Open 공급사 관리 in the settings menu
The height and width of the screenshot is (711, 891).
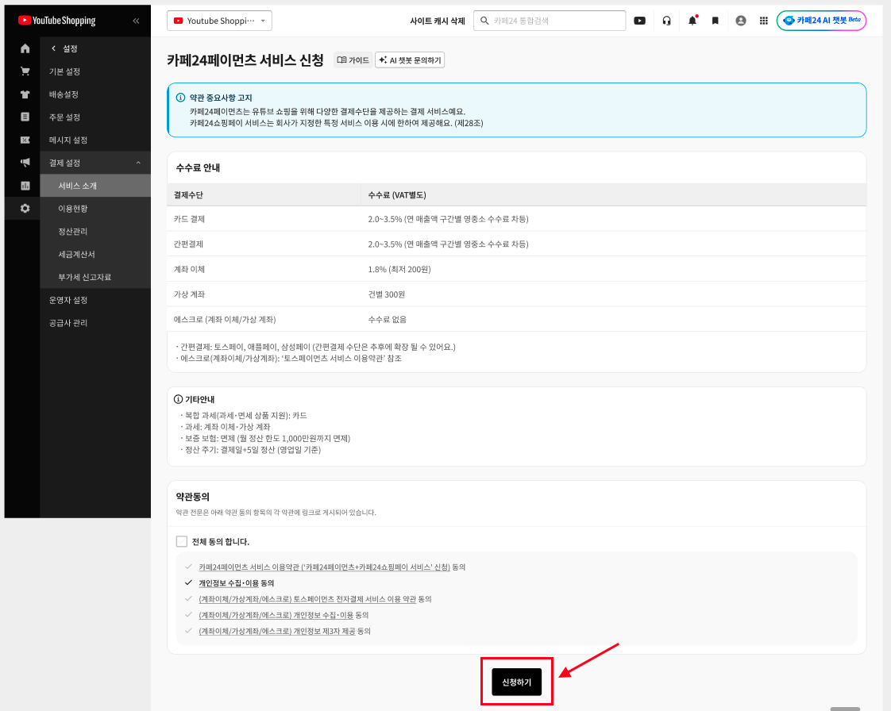click(x=68, y=322)
